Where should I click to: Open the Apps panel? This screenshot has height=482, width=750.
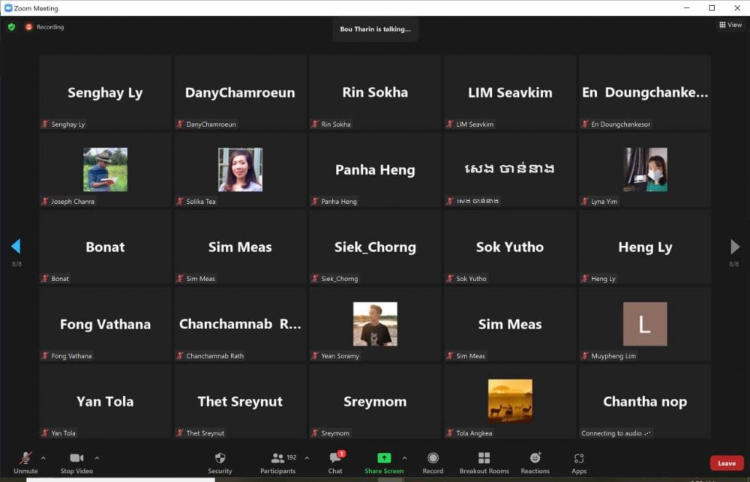coord(578,462)
